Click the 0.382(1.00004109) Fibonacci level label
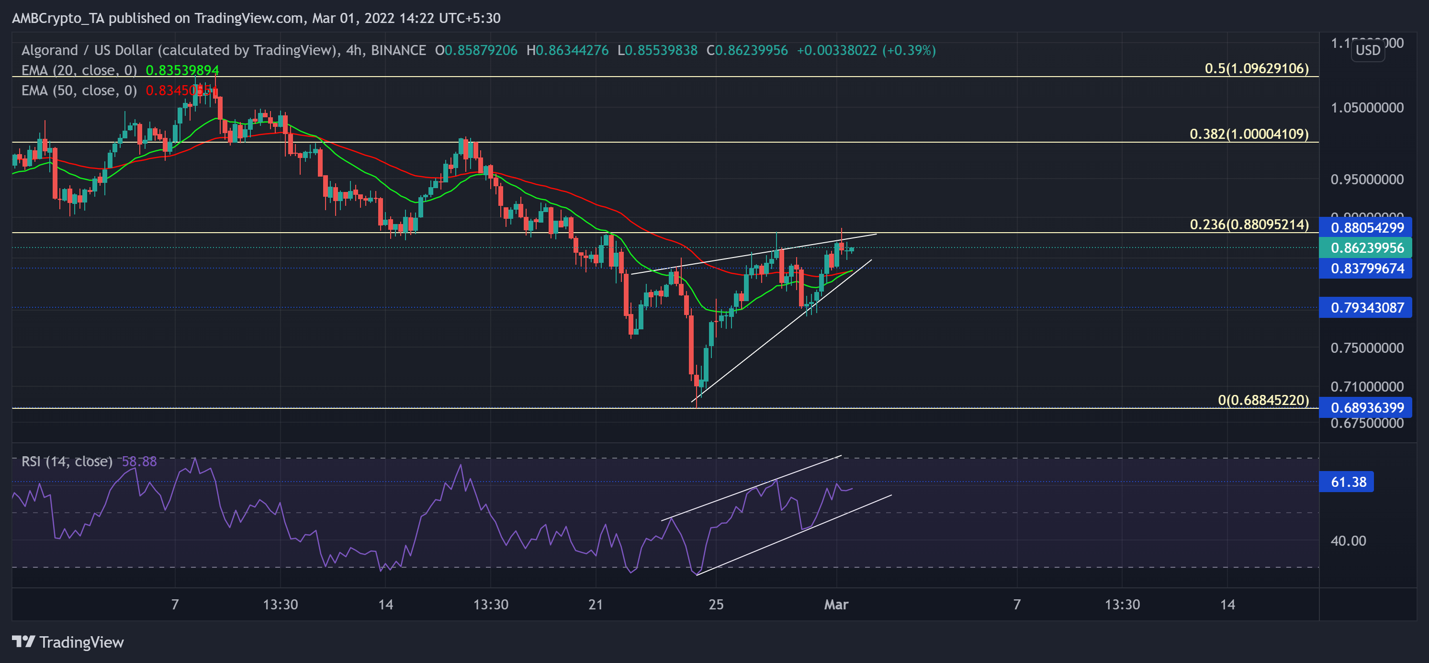Image resolution: width=1429 pixels, height=663 pixels. [1249, 134]
